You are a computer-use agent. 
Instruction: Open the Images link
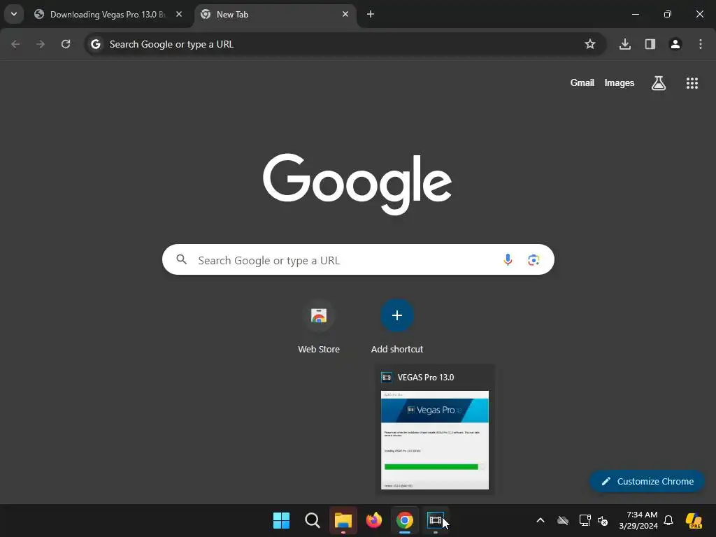tap(620, 83)
